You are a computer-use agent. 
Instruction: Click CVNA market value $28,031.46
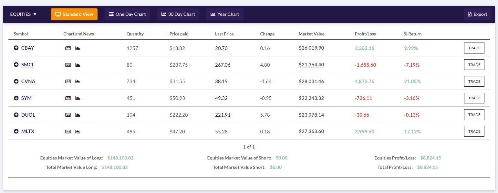311,82
